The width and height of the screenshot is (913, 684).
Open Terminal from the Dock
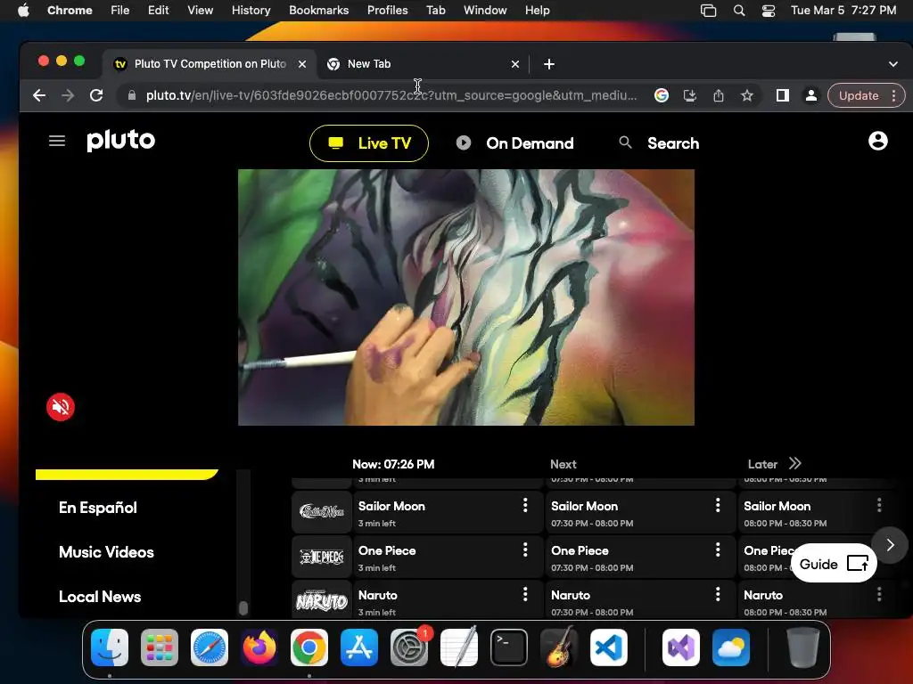tap(509, 647)
